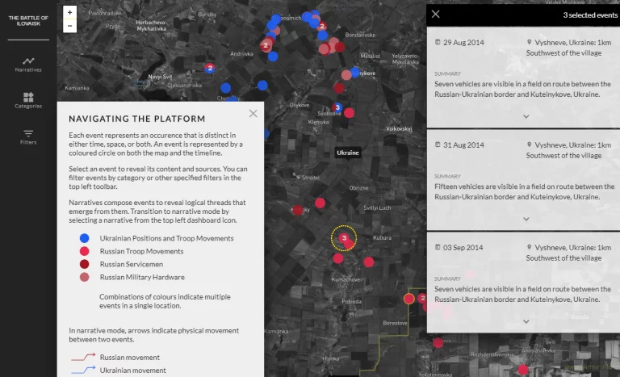Click the '3 selected events' header text
The image size is (620, 377).
point(590,15)
